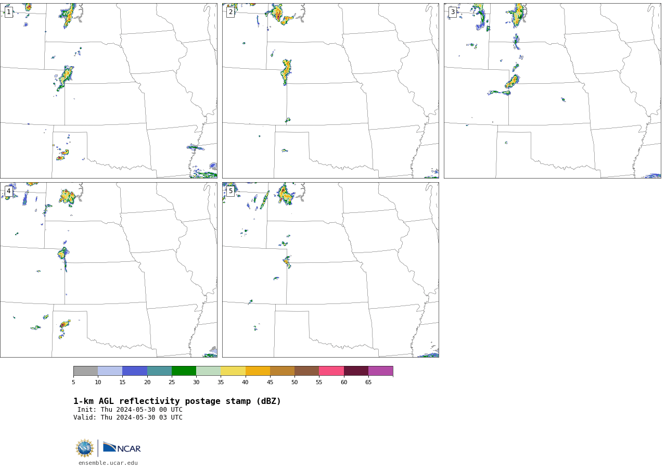
Task: Click the 1-km AGL reflectivity title
Action: click(x=177, y=401)
